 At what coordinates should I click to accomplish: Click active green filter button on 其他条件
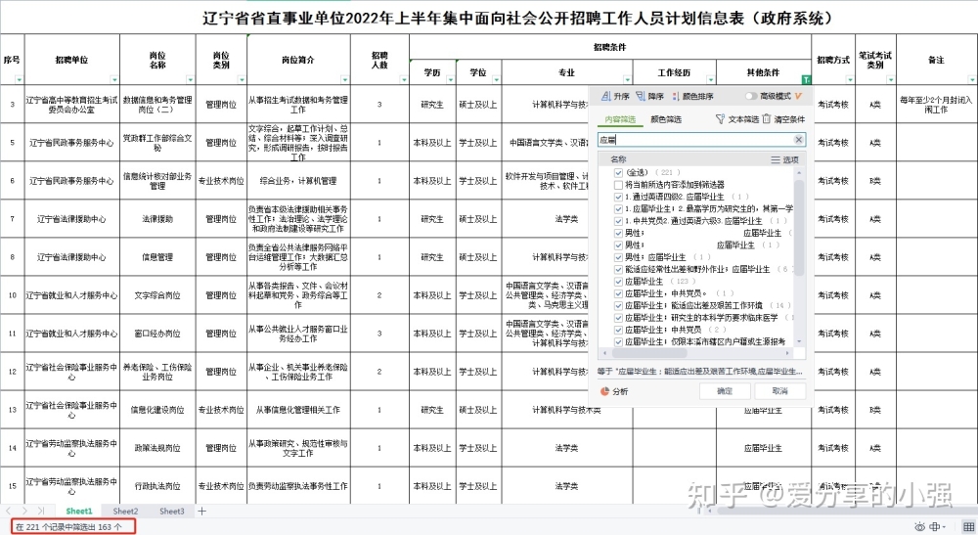pyautogui.click(x=806, y=80)
